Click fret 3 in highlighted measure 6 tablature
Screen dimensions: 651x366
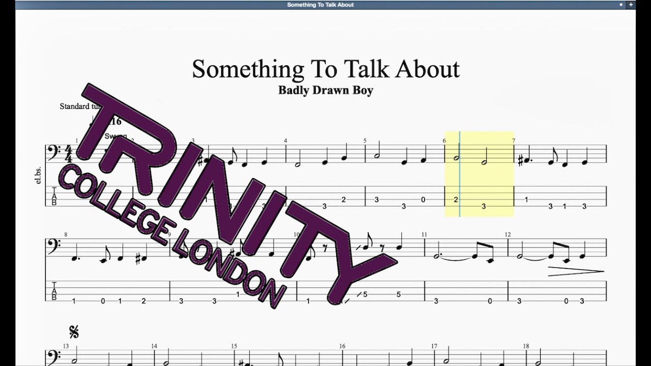click(x=484, y=206)
